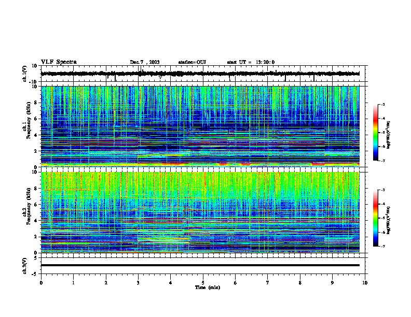Click time axis tick label "1"
The width and height of the screenshot is (411, 317).
pyautogui.click(x=73, y=283)
